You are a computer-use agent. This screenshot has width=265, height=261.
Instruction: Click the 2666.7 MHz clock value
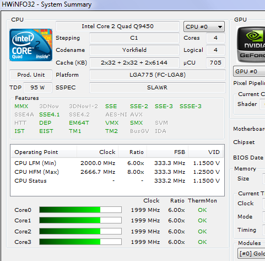point(98,172)
